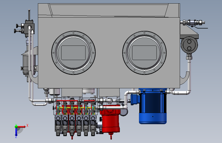The width and height of the screenshot is (222, 143).
Task: Select the left circular porthole window
Action: pyautogui.click(x=73, y=53)
